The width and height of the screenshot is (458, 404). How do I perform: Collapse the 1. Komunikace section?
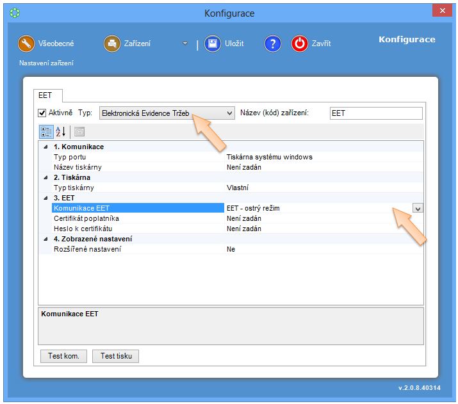45,147
